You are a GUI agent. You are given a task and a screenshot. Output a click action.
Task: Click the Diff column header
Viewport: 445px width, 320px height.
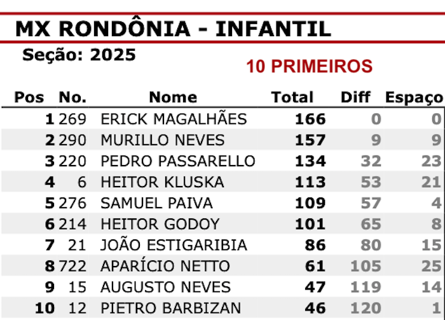tap(355, 97)
